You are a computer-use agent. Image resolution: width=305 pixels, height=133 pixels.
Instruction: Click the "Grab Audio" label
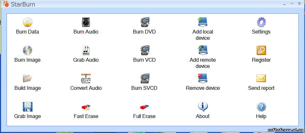[x=86, y=60]
